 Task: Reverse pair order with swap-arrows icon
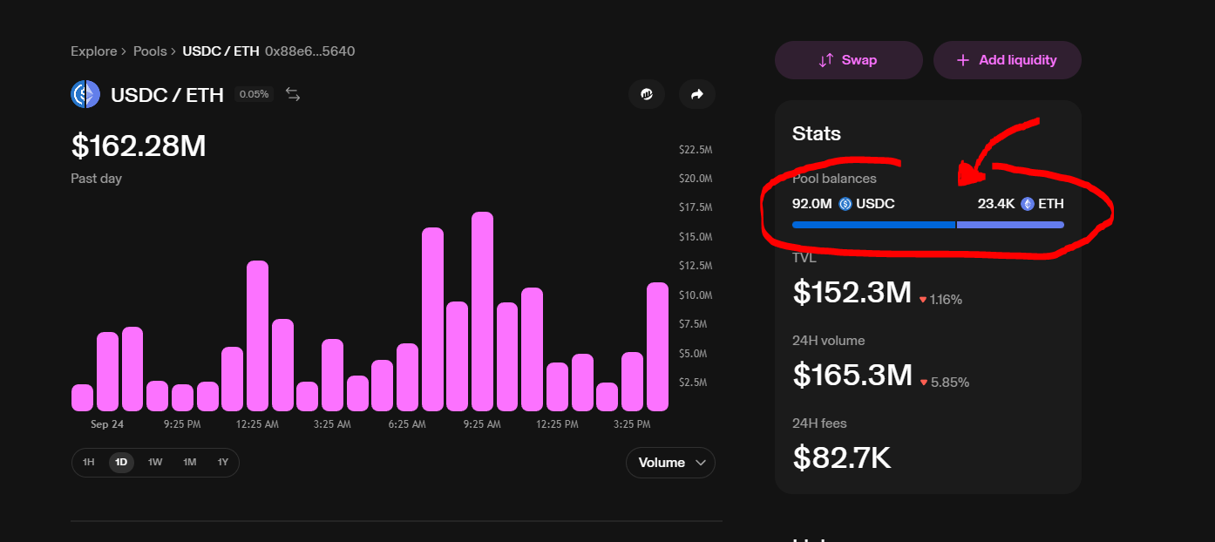click(x=293, y=94)
